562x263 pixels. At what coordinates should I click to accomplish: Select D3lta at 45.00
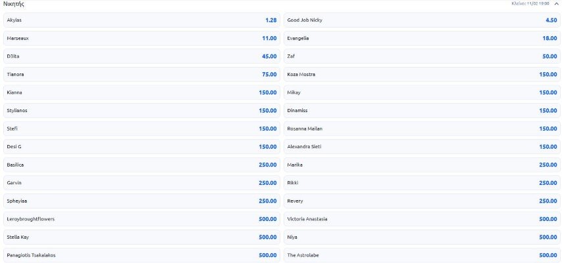tap(141, 56)
